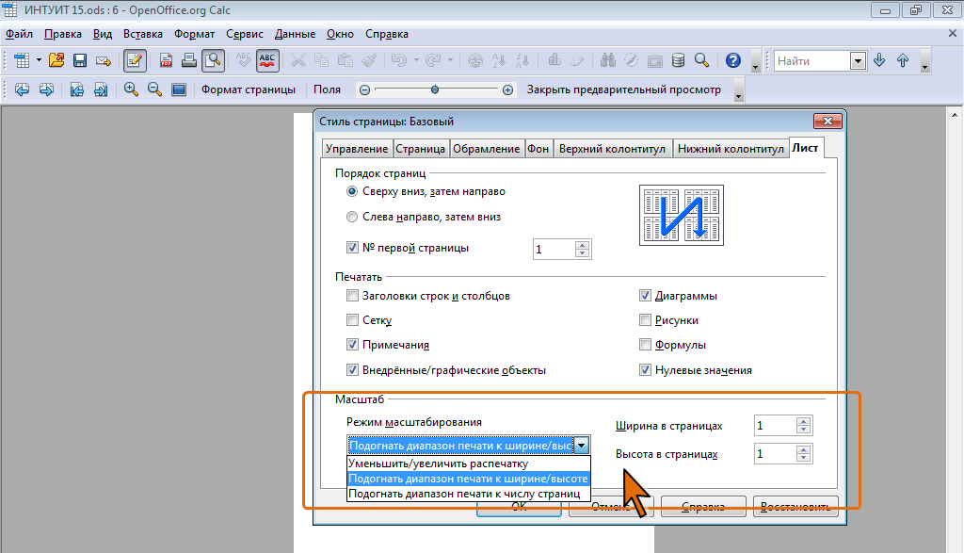Click the preview scale slider handle
This screenshot has width=964, height=553.
[435, 89]
